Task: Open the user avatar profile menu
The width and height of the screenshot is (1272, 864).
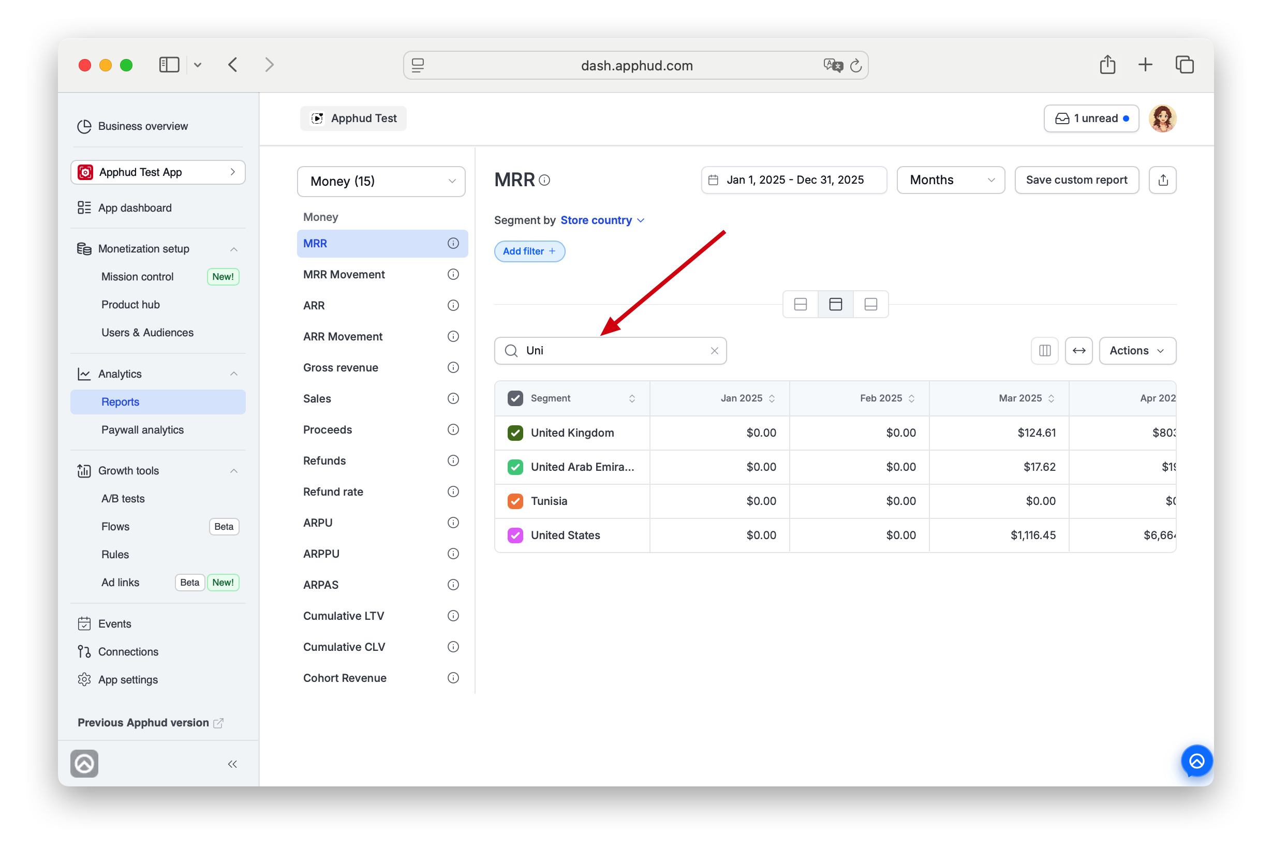Action: click(1162, 119)
